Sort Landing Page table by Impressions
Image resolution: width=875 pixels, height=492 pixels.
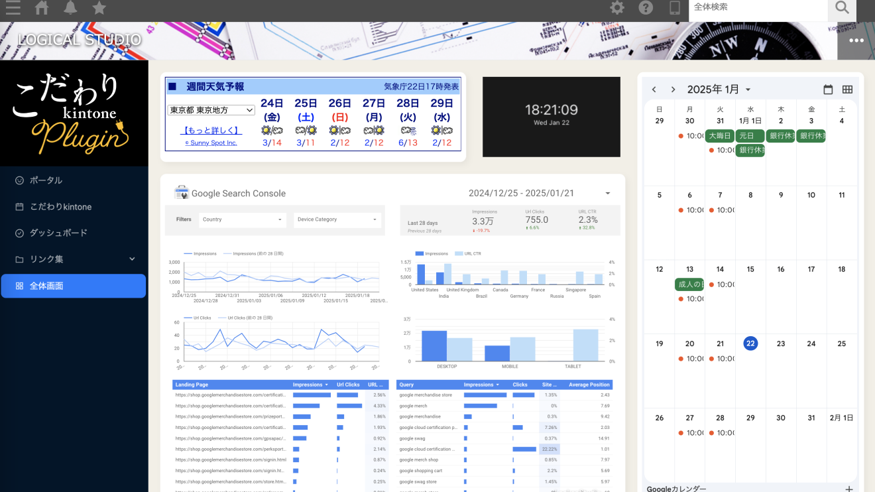[311, 385]
